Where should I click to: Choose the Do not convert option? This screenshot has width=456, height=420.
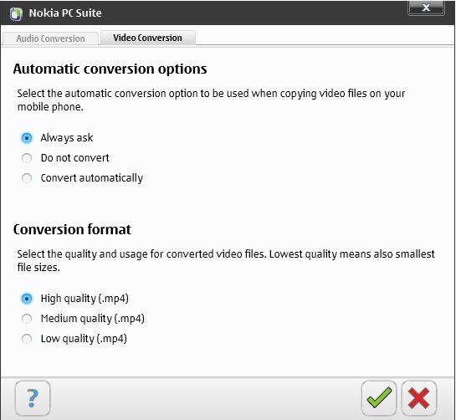point(27,158)
